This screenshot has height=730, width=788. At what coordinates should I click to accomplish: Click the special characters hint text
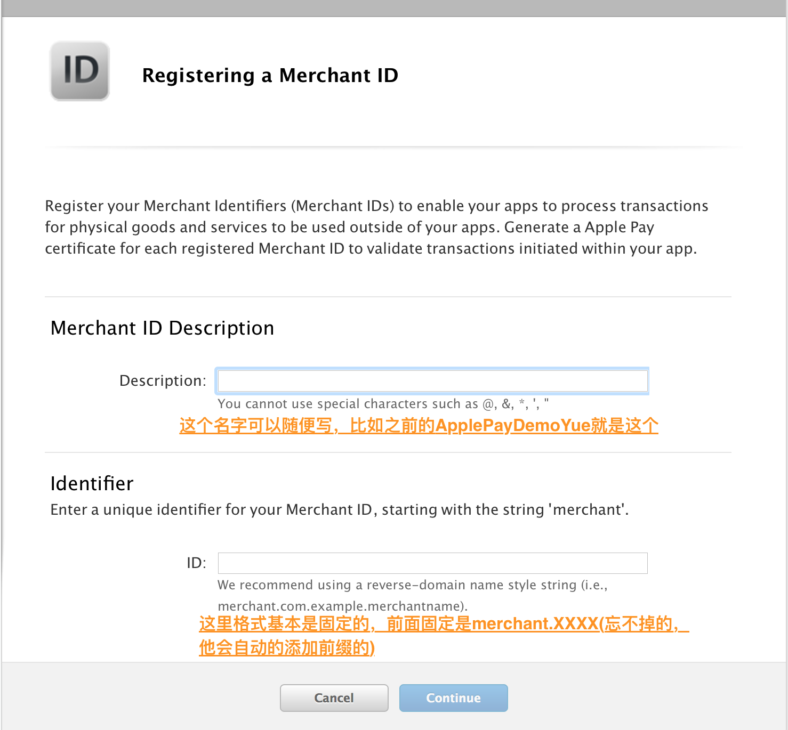(x=383, y=404)
